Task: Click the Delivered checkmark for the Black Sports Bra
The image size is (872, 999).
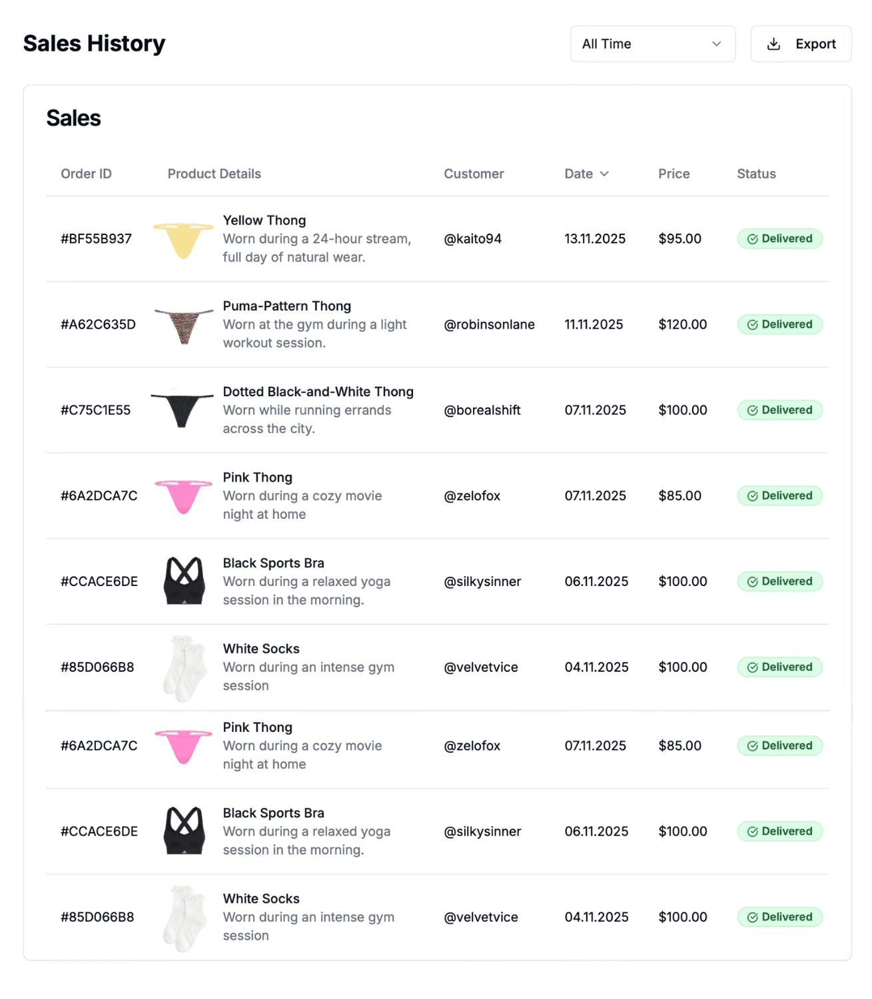Action: 753,581
